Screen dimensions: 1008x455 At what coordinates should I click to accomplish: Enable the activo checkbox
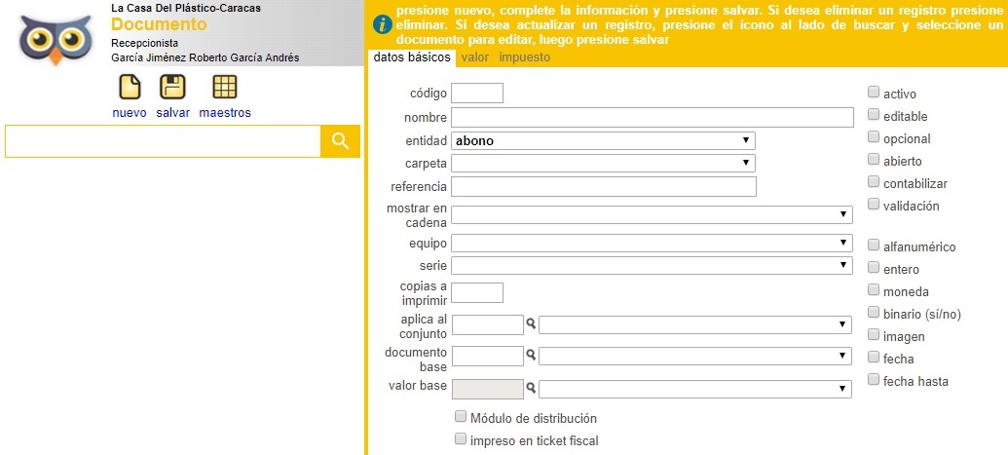click(873, 92)
